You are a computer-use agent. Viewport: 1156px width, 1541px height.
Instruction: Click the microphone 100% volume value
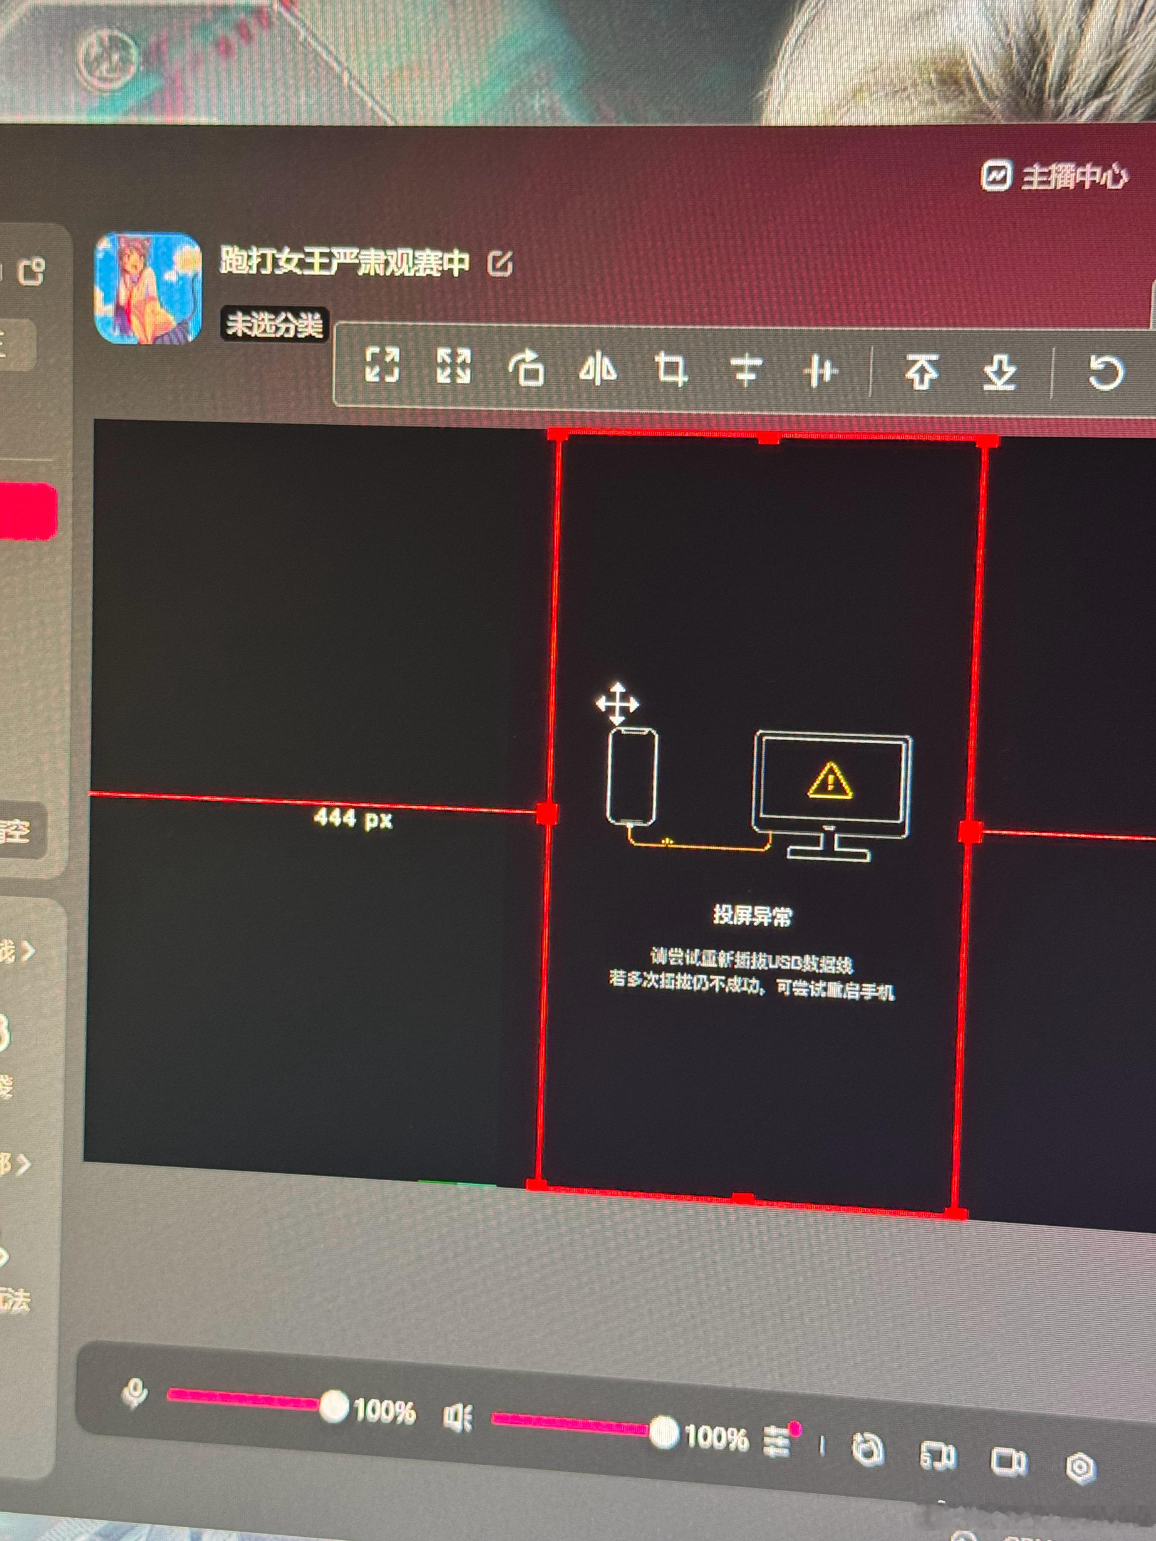pyautogui.click(x=385, y=1411)
